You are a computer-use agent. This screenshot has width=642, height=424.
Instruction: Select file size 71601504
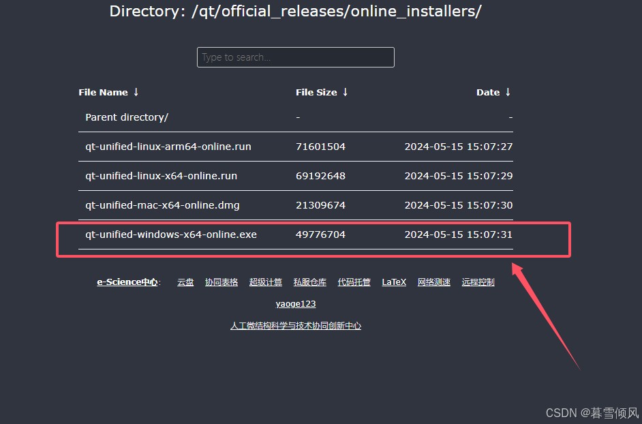click(x=320, y=147)
